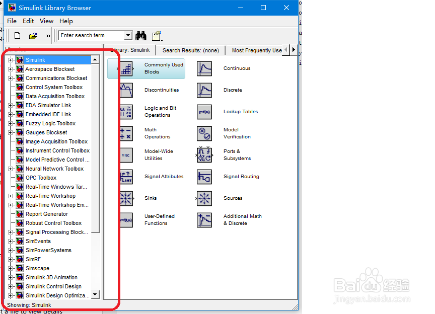Select Data Acquisition Toolbox in tree

55,96
